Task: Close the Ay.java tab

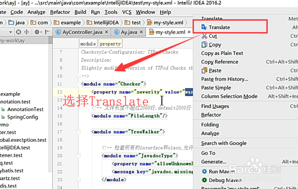Action: coord(141,32)
